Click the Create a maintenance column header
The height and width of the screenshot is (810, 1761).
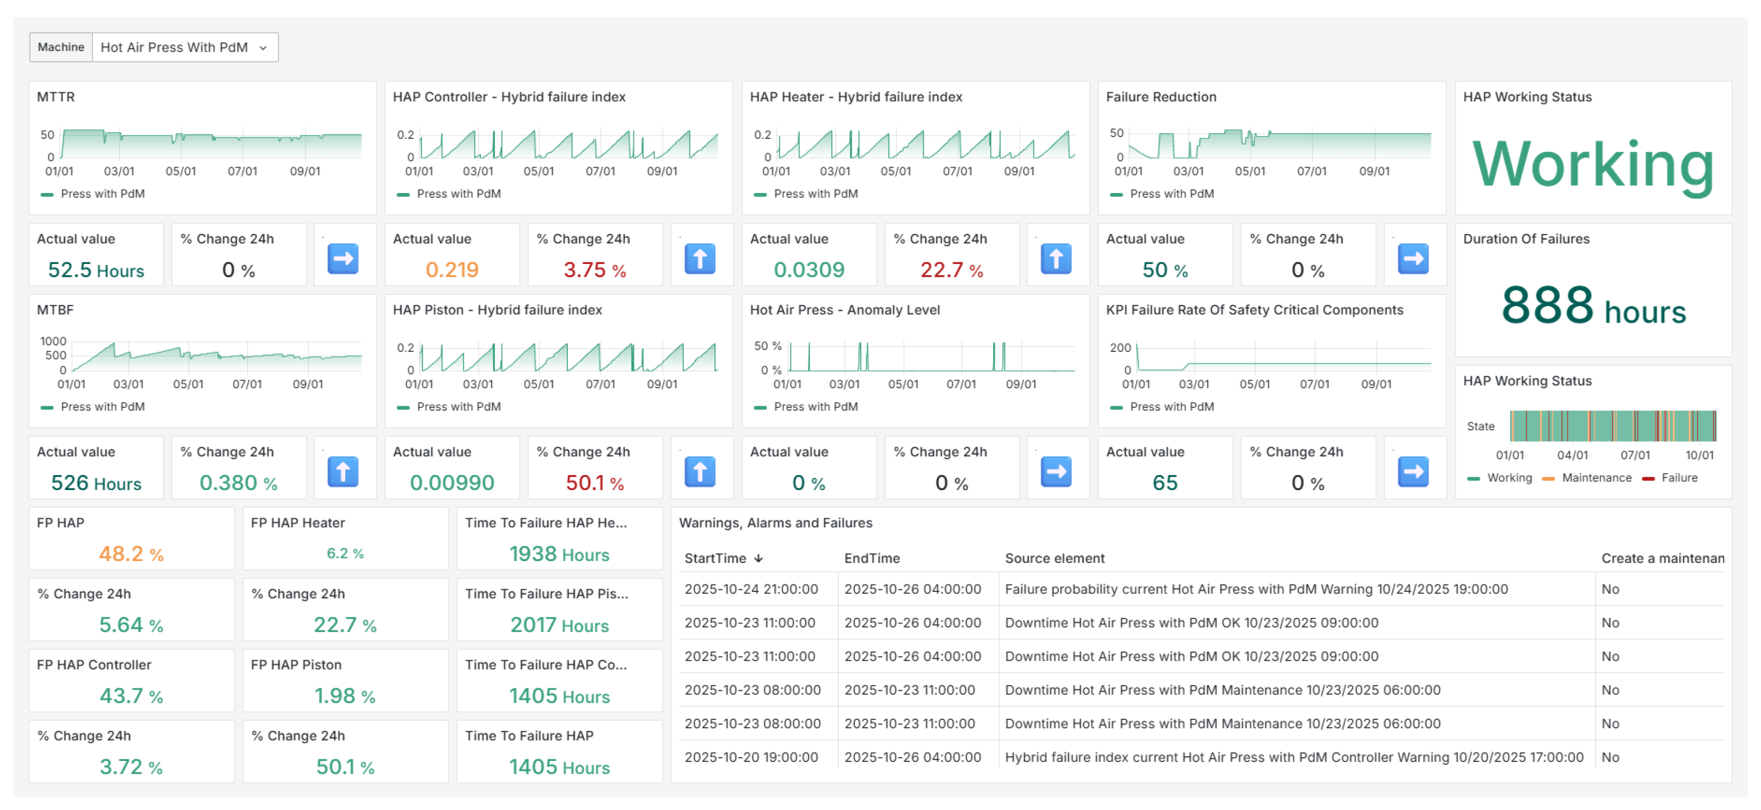pos(1662,559)
